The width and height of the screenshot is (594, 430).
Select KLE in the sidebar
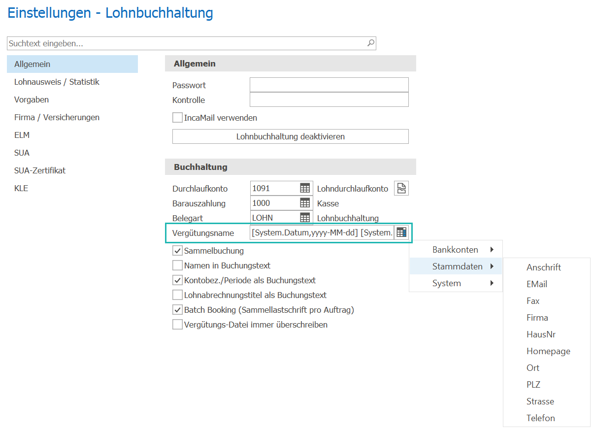coord(72,188)
